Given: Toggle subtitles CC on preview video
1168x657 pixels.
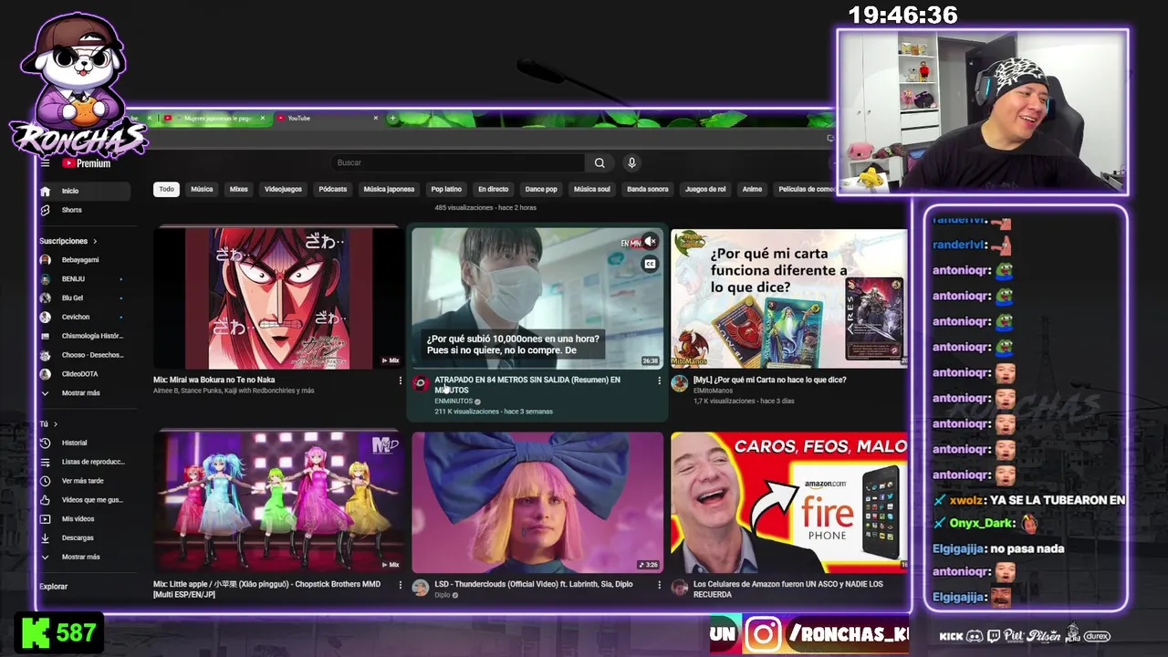Looking at the screenshot, I should [x=650, y=264].
